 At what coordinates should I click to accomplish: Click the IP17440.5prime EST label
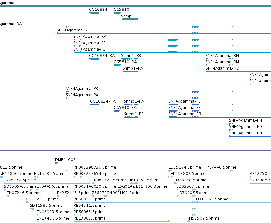click(221, 167)
